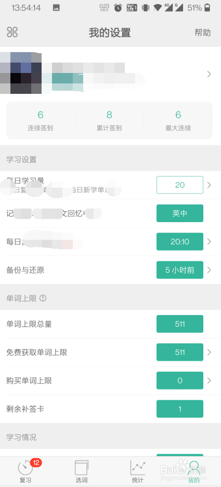Open the 选词 word selection tab
The height and width of the screenshot is (487, 221).
82,471
